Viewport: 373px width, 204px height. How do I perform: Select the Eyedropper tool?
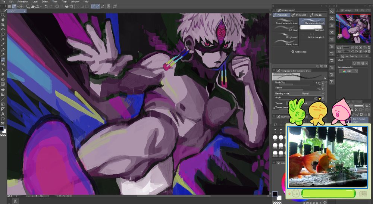[x=3, y=45]
